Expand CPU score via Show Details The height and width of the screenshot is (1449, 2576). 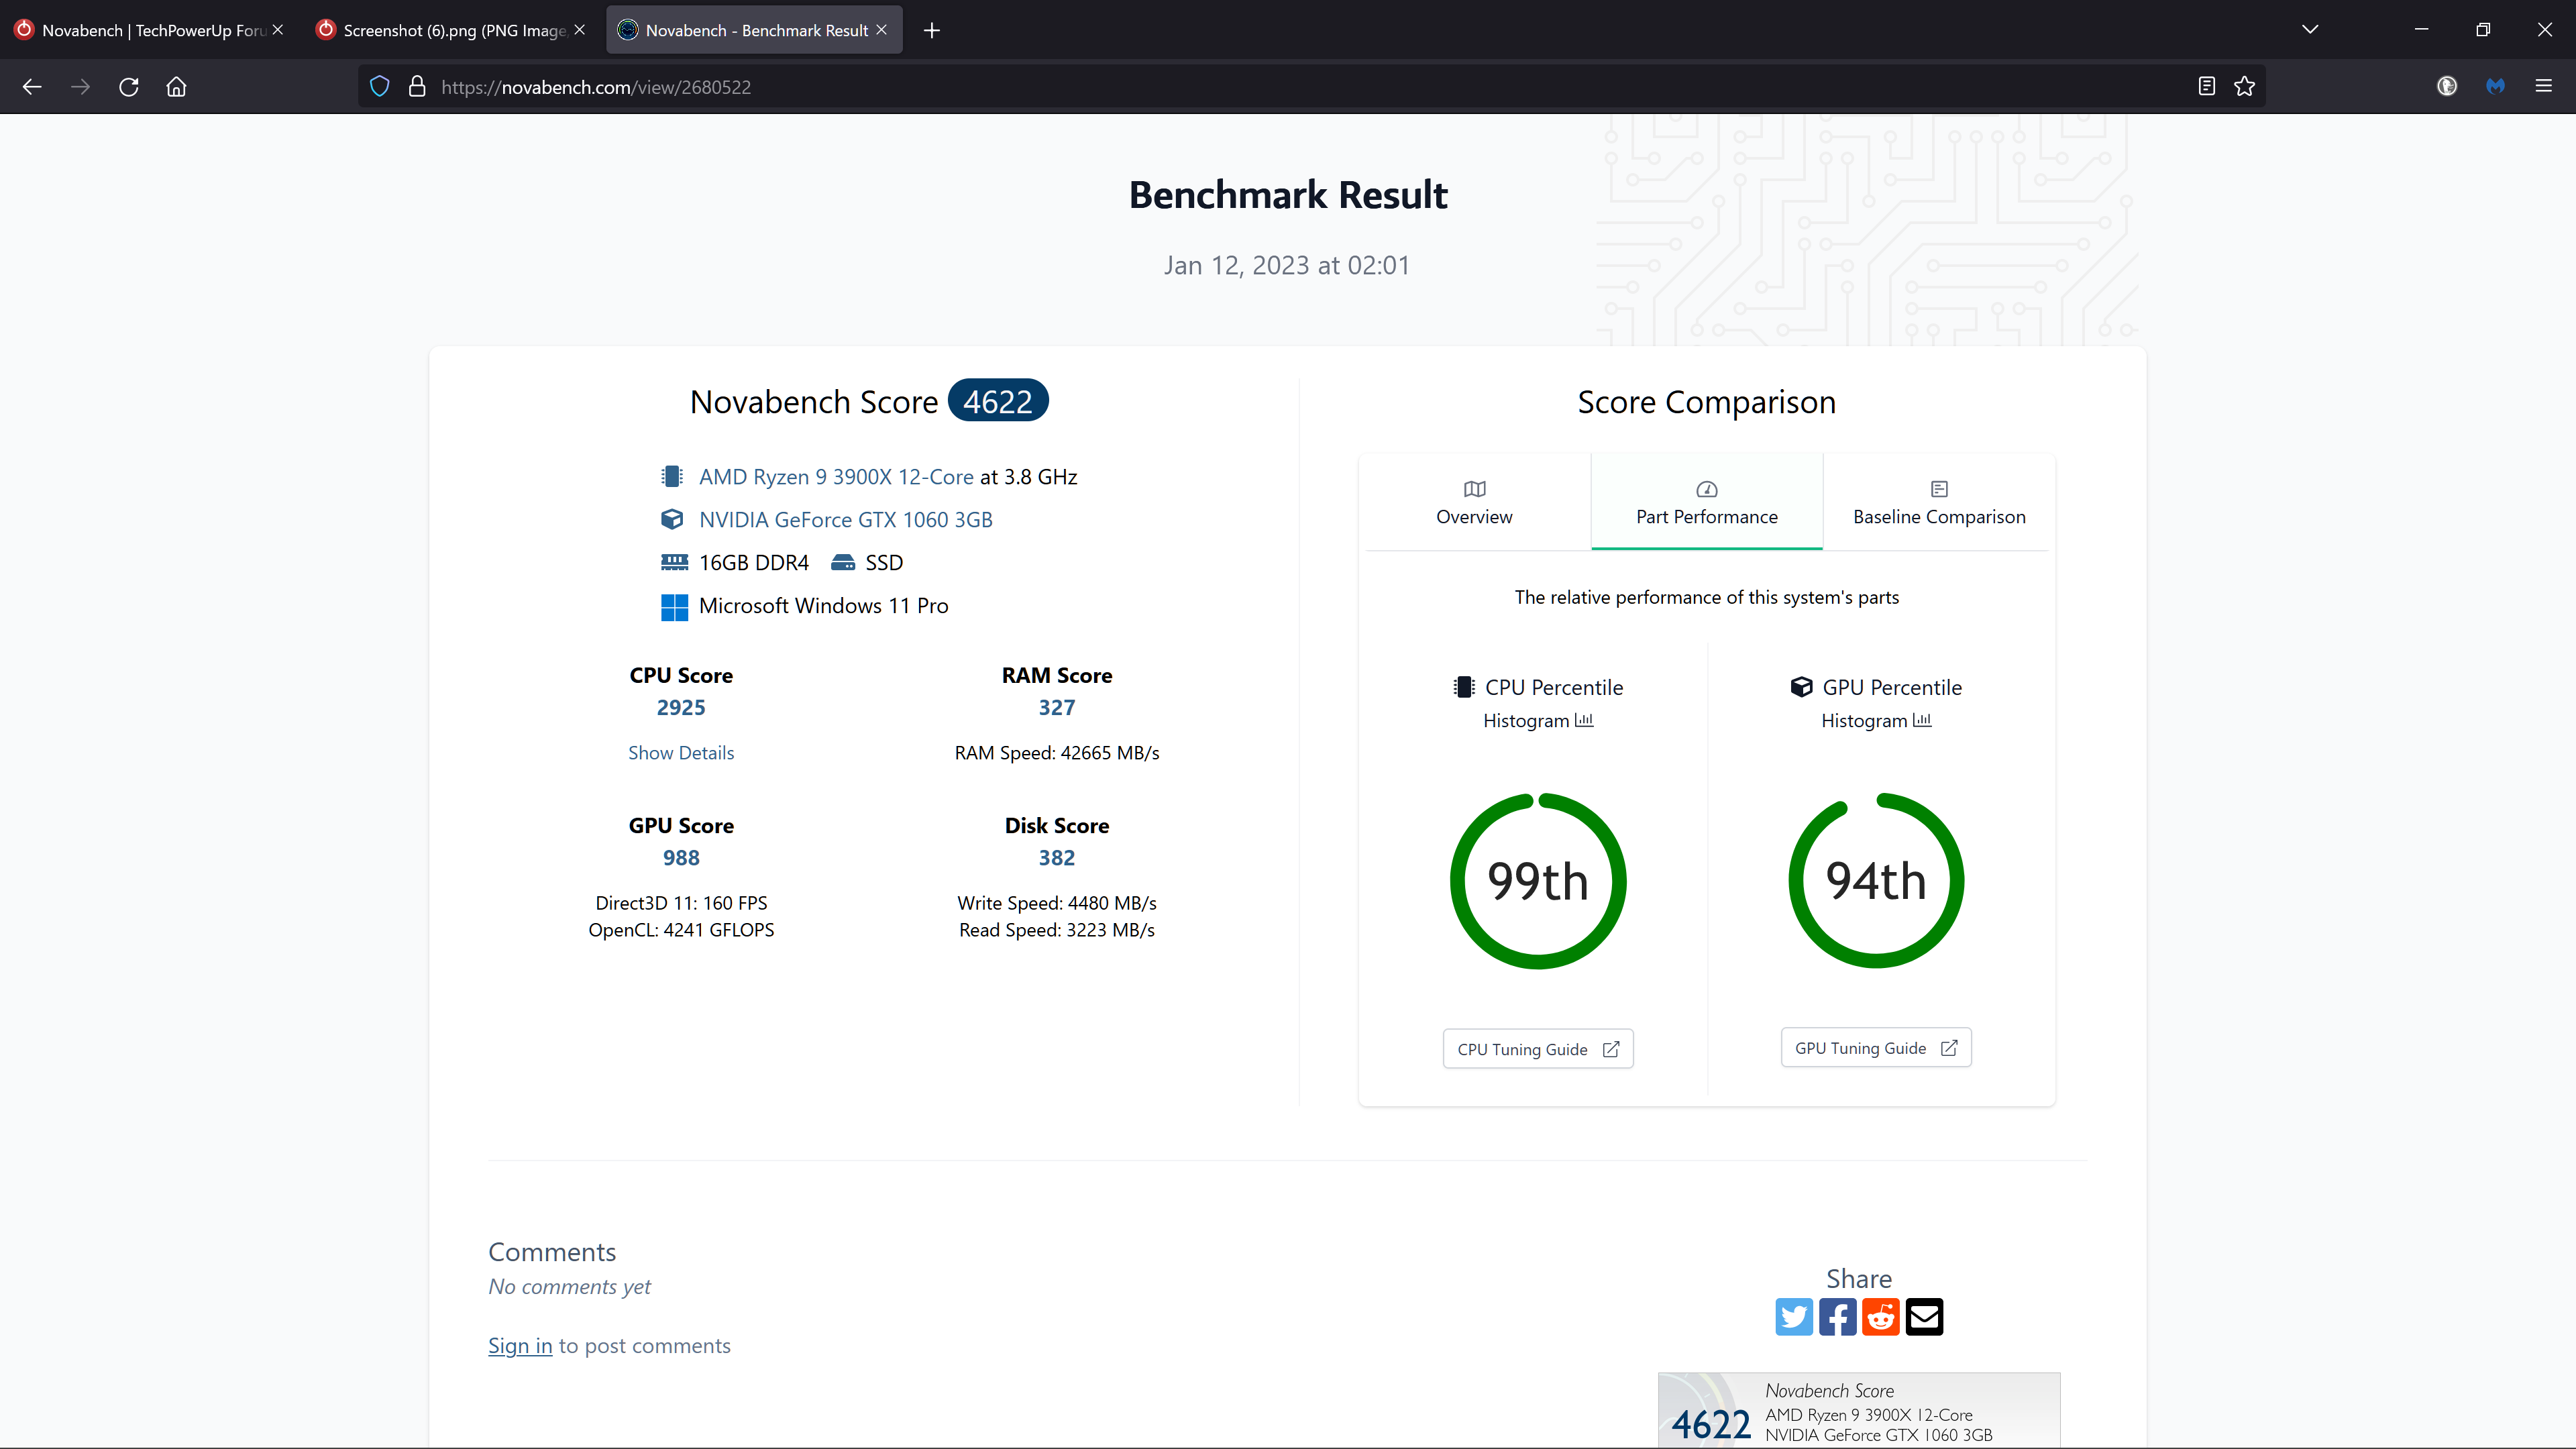[681, 753]
